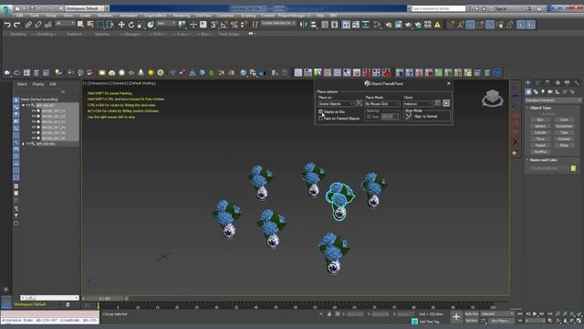Image resolution: width=584 pixels, height=329 pixels.
Task: Open the Workspace Default dropdown
Action: pos(85,8)
